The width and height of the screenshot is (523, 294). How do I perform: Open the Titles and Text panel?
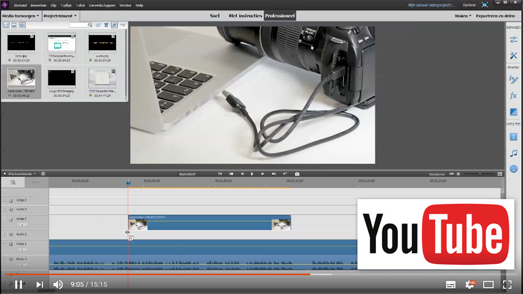point(513,137)
